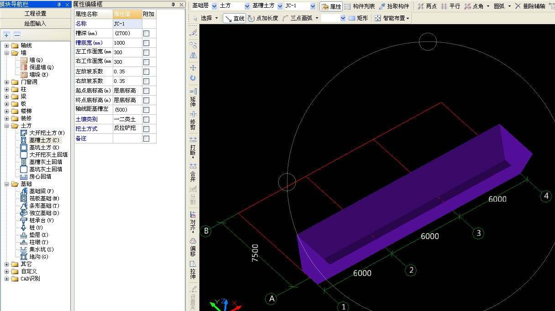Expand the 轴线 tree node
The height and width of the screenshot is (311, 555).
click(6, 46)
